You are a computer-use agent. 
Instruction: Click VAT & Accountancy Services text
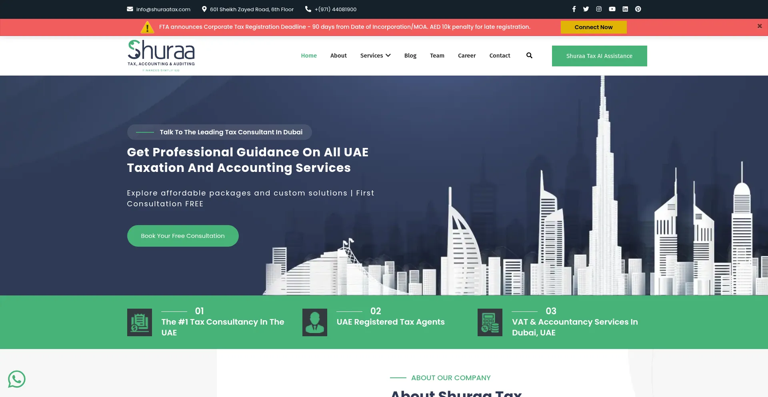(575, 327)
